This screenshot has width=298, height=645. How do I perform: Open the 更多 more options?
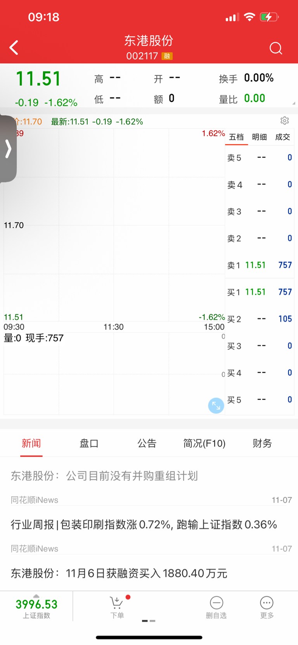point(267,607)
